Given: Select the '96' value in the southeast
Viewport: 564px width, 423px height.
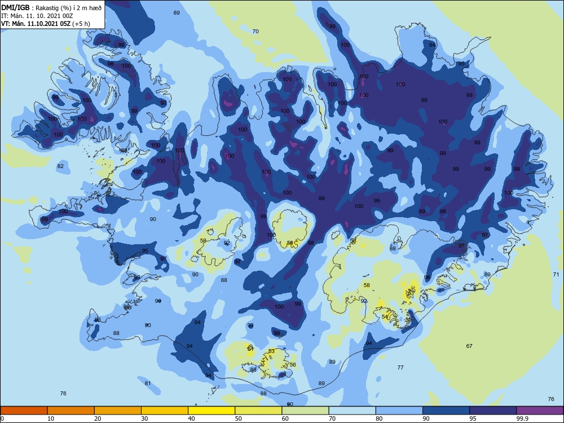Looking at the screenshot, I should (427, 277).
